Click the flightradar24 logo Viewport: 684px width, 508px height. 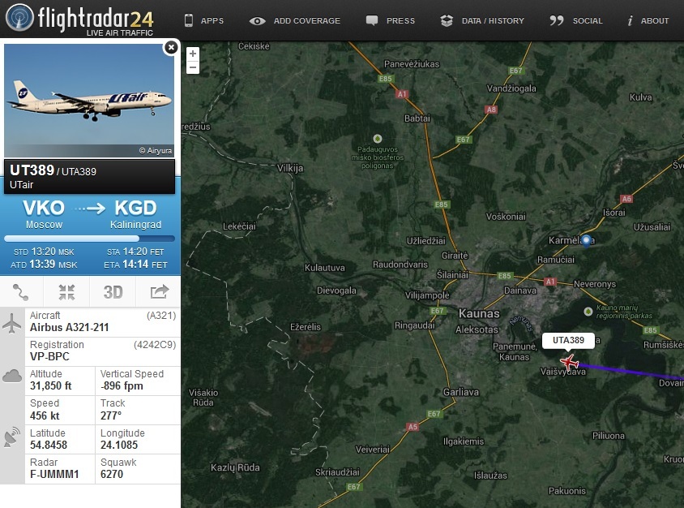79,19
